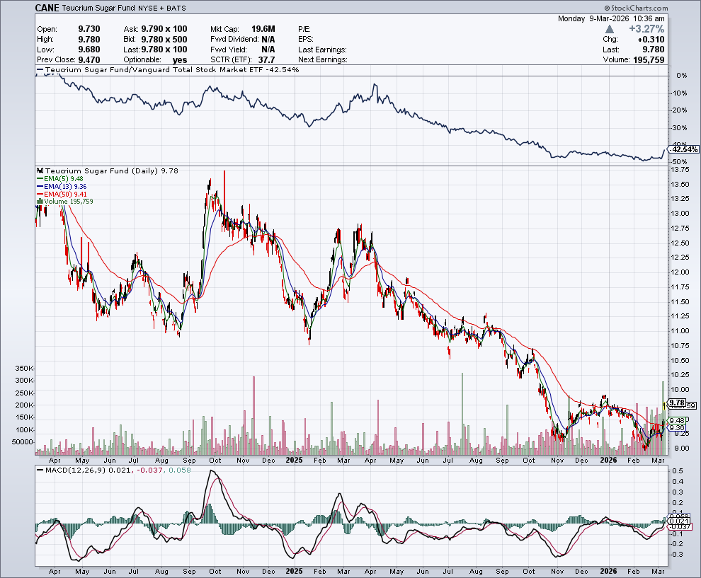Click the 'EMA(5) 9.48' legend text

pyautogui.click(x=64, y=179)
